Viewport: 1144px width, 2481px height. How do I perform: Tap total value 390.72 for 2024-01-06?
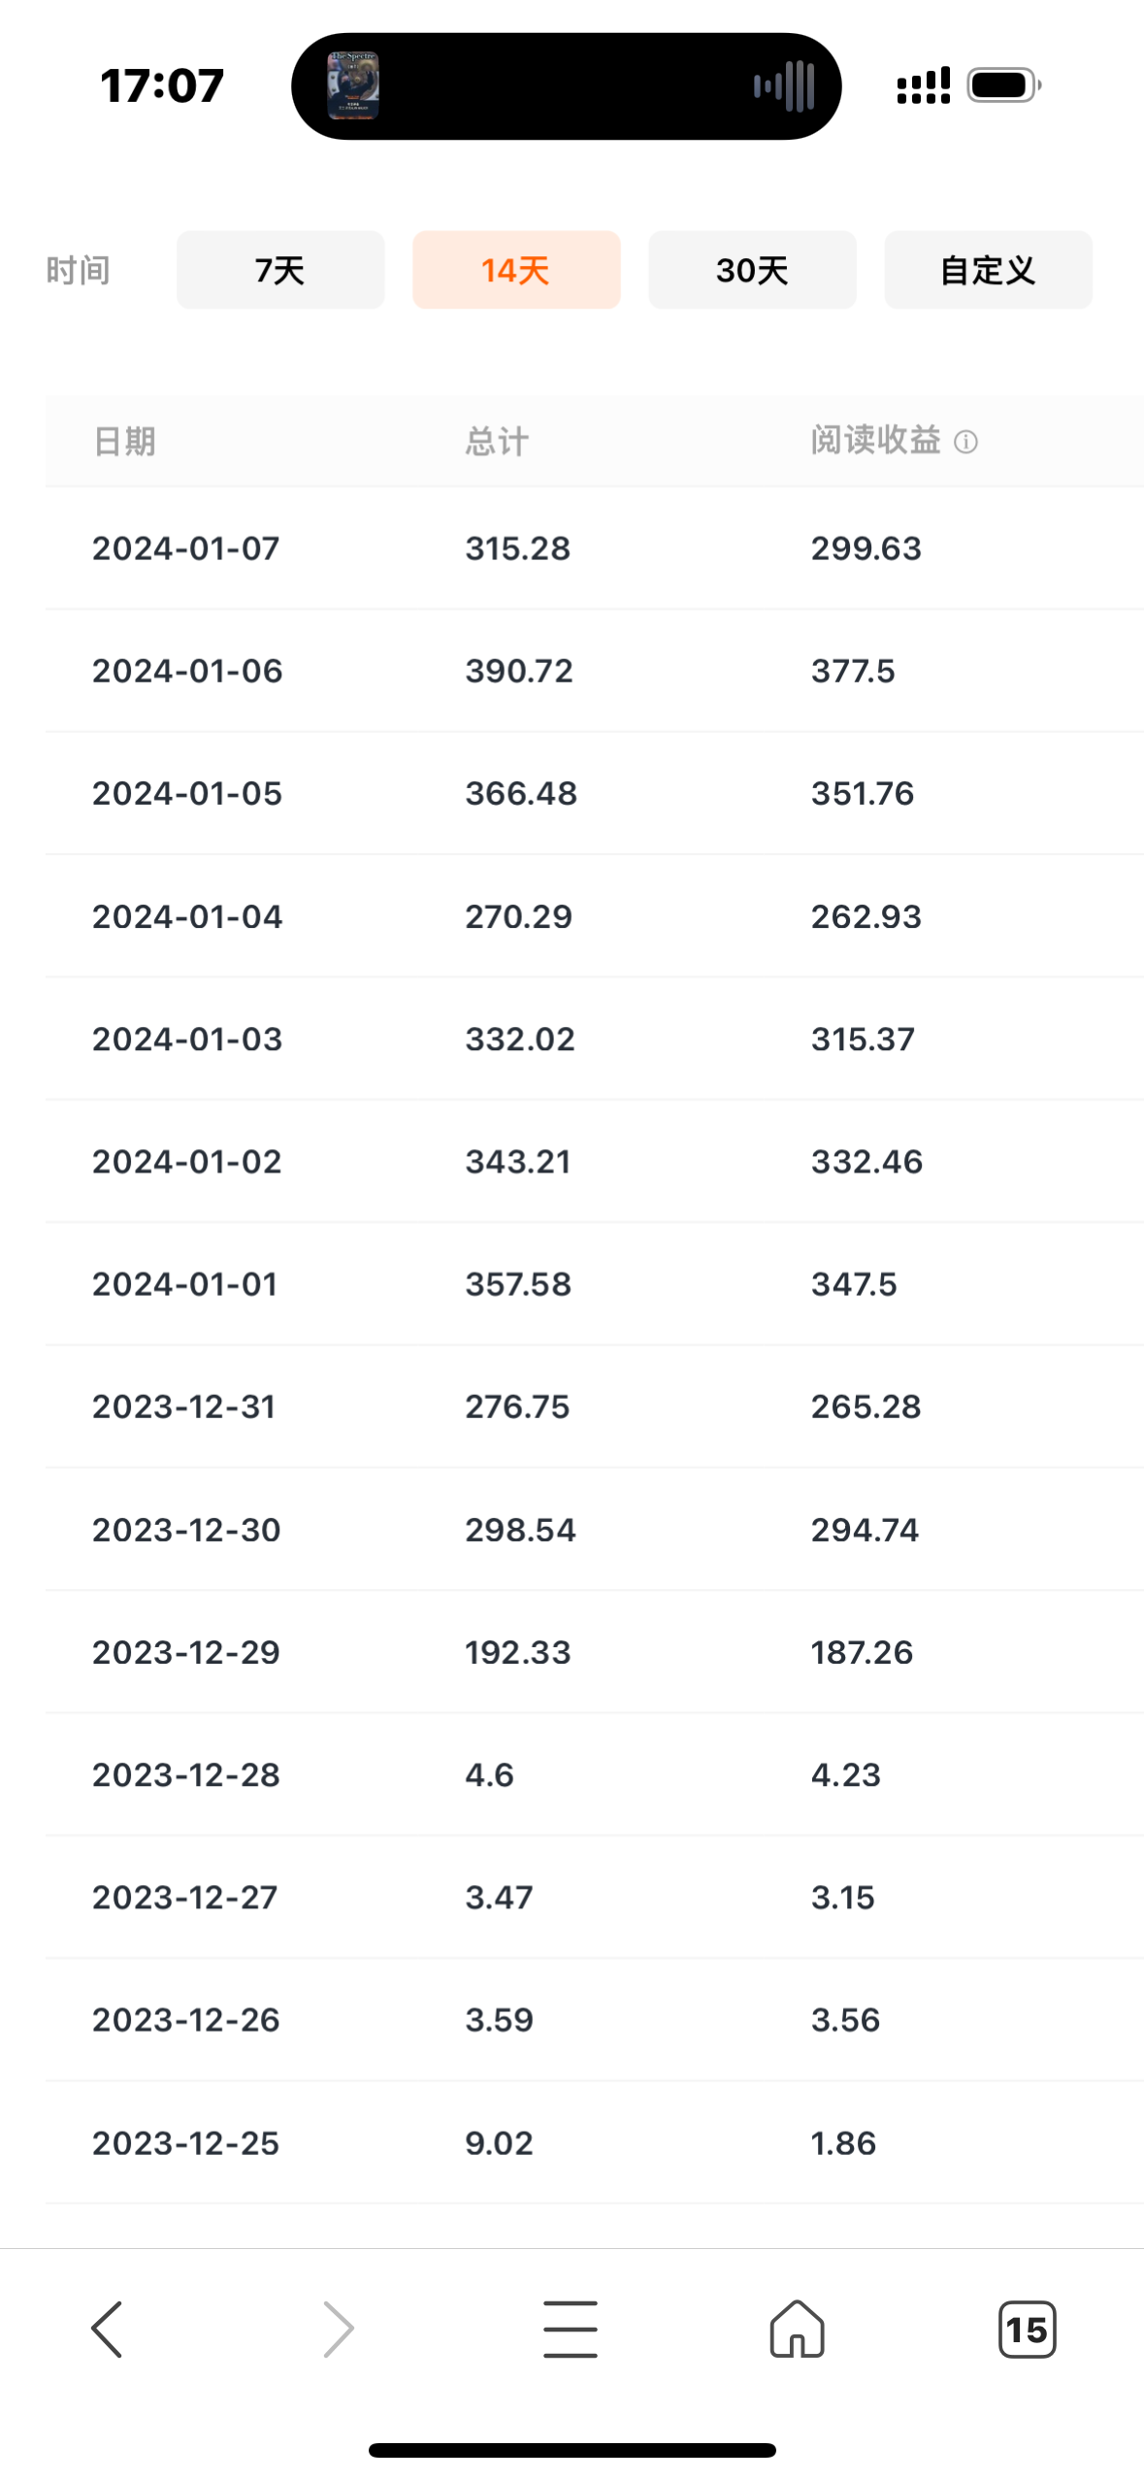pos(519,671)
